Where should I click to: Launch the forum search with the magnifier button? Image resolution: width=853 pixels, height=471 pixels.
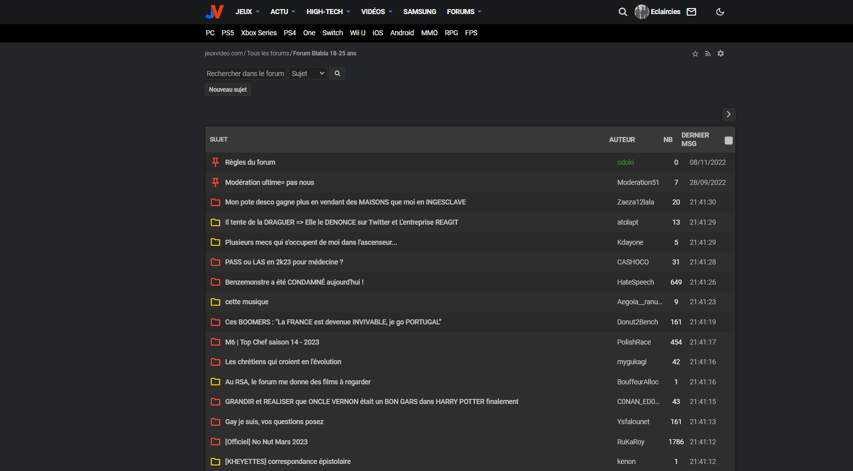tap(337, 73)
